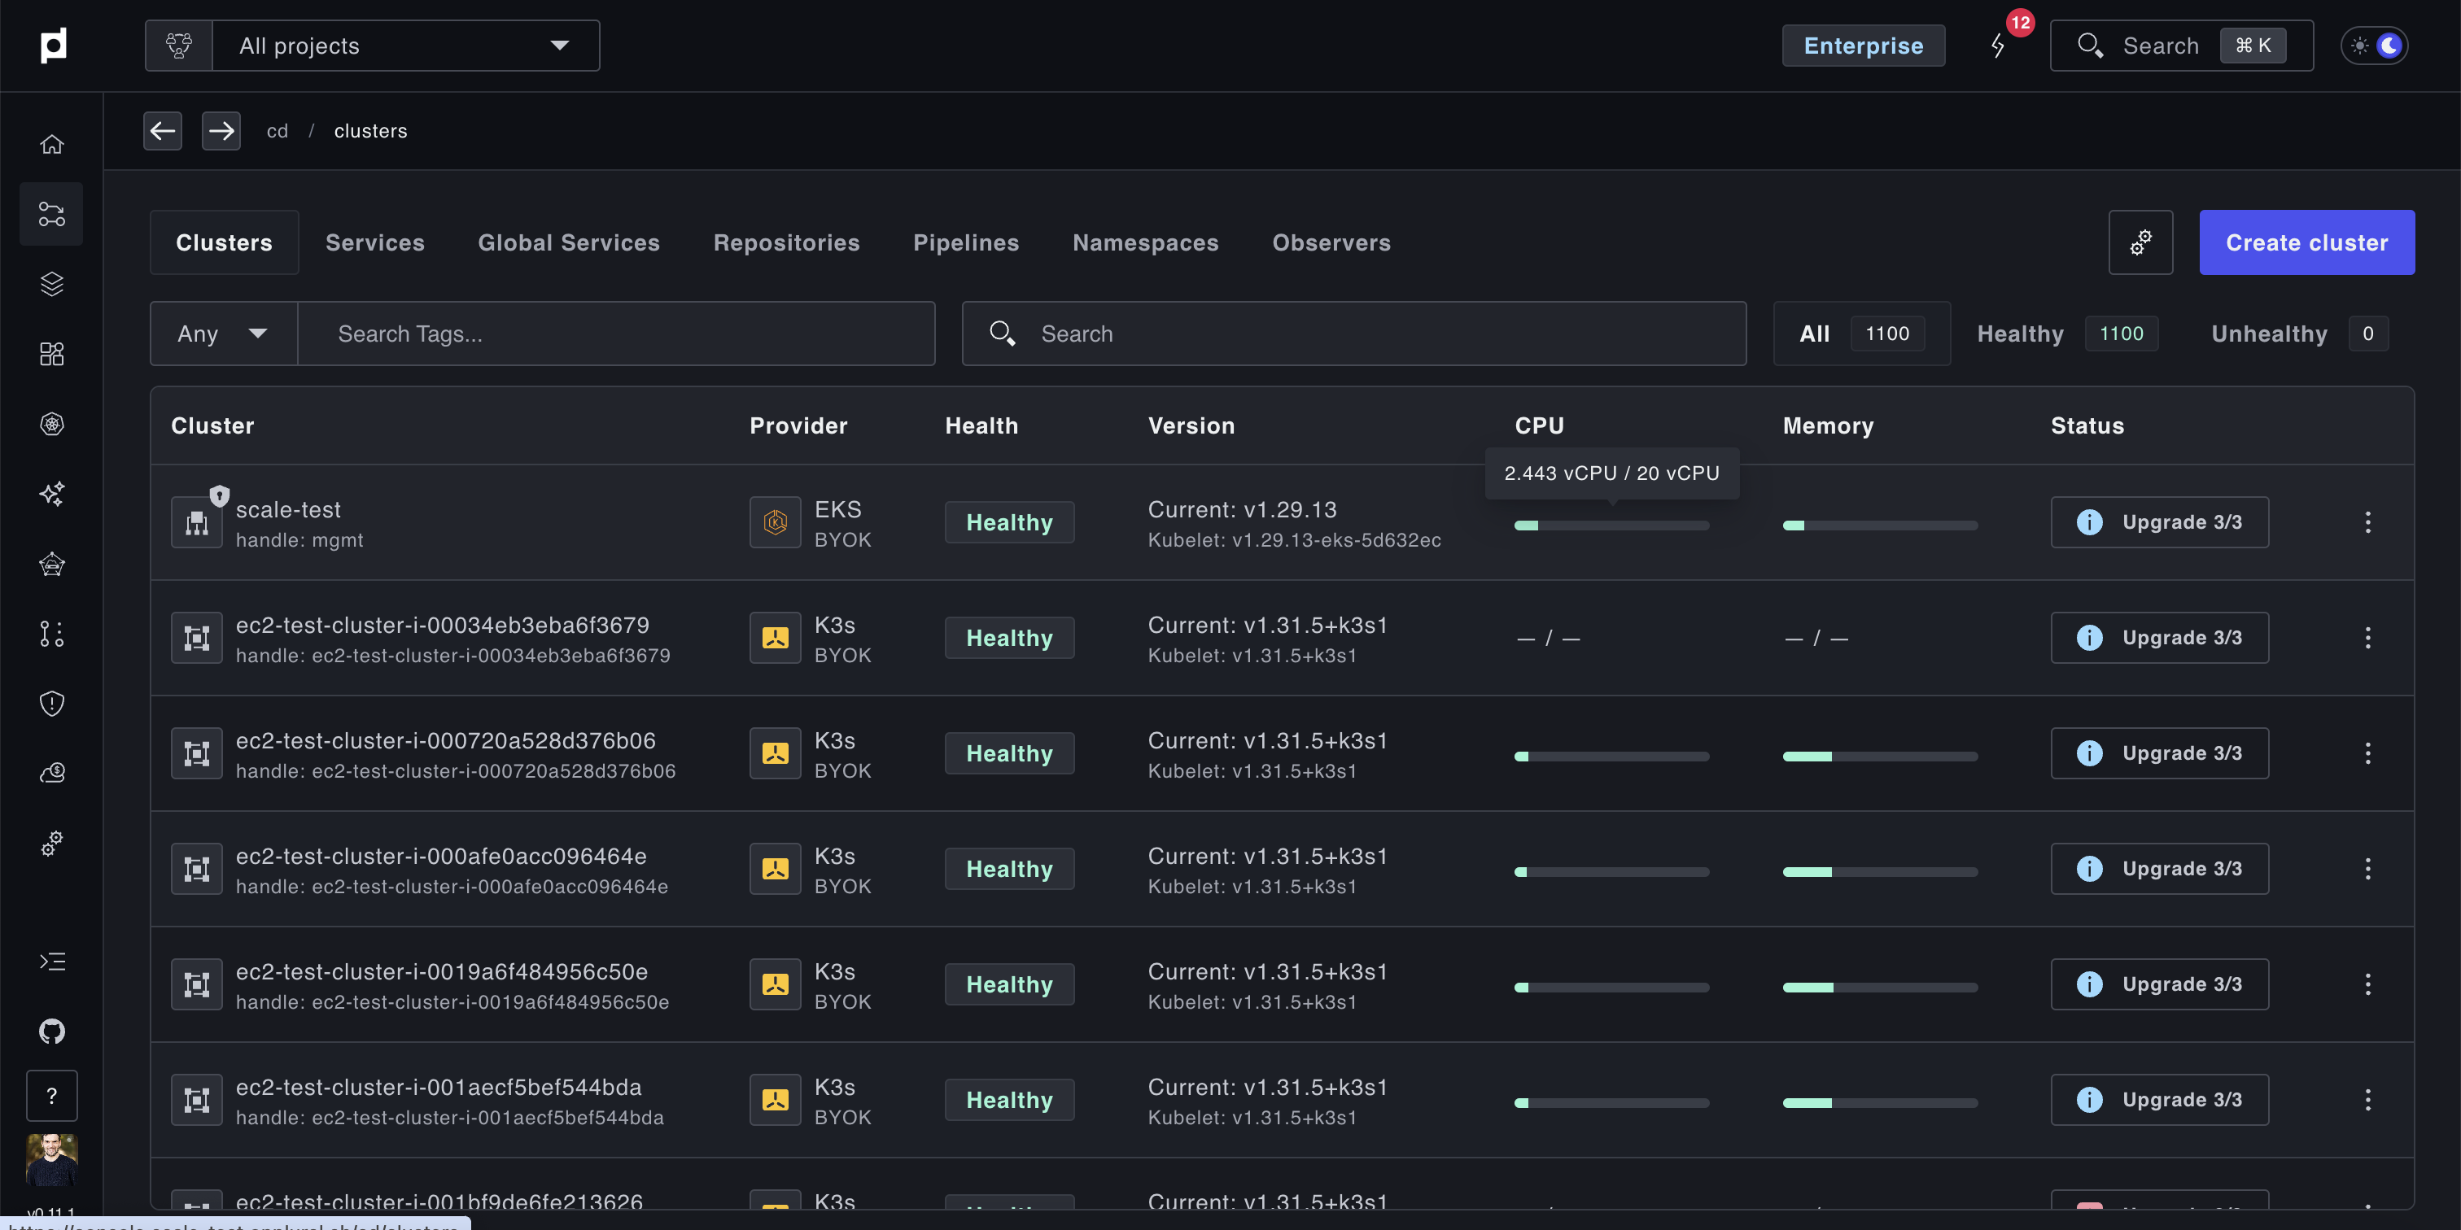
Task: Open the Edge sidebar icon below sparkles
Action: coord(51,565)
